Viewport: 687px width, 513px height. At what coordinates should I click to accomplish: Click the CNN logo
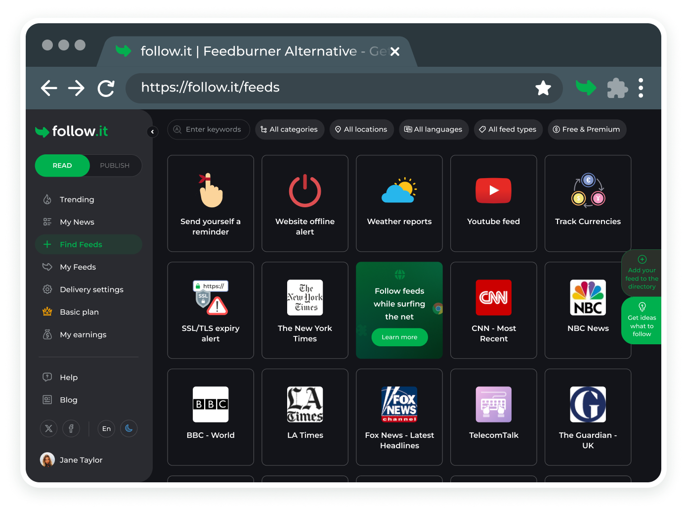tap(494, 297)
